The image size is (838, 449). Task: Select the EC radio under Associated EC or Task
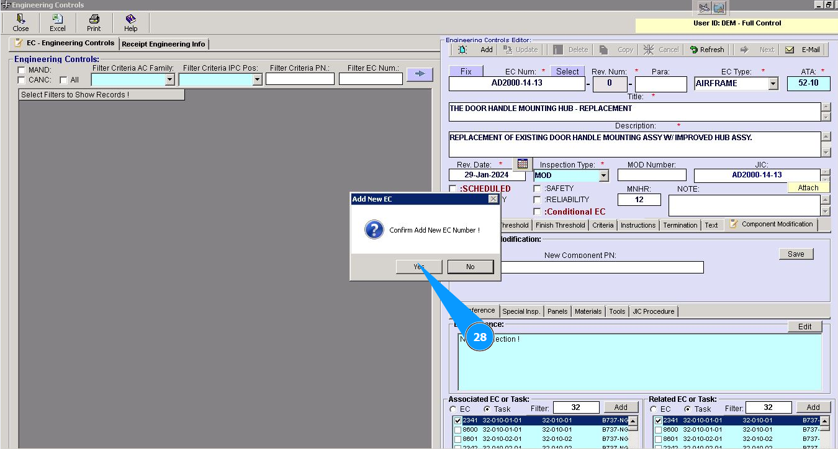coord(453,409)
